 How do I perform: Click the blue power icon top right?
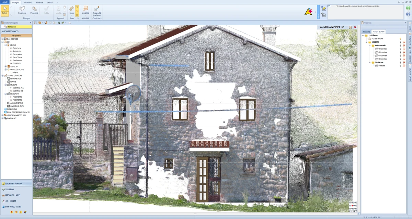(x=408, y=14)
